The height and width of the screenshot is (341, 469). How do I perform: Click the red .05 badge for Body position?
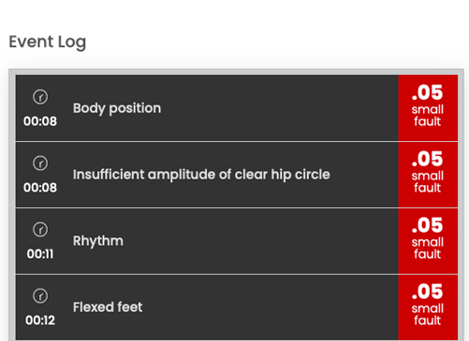point(428,108)
